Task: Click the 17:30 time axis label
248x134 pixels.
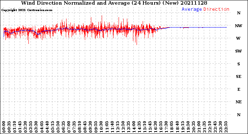Action: pos(166,127)
